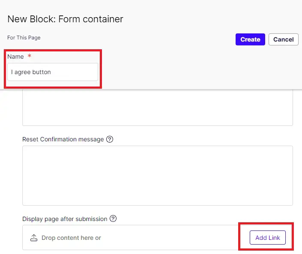
Task: Open help for Display page after submission
Action: click(113, 218)
